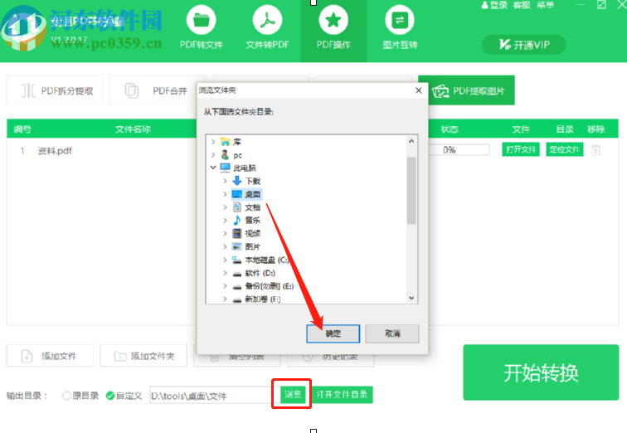The width and height of the screenshot is (627, 433).
Task: Select the 桌面 folder
Action: click(x=246, y=194)
